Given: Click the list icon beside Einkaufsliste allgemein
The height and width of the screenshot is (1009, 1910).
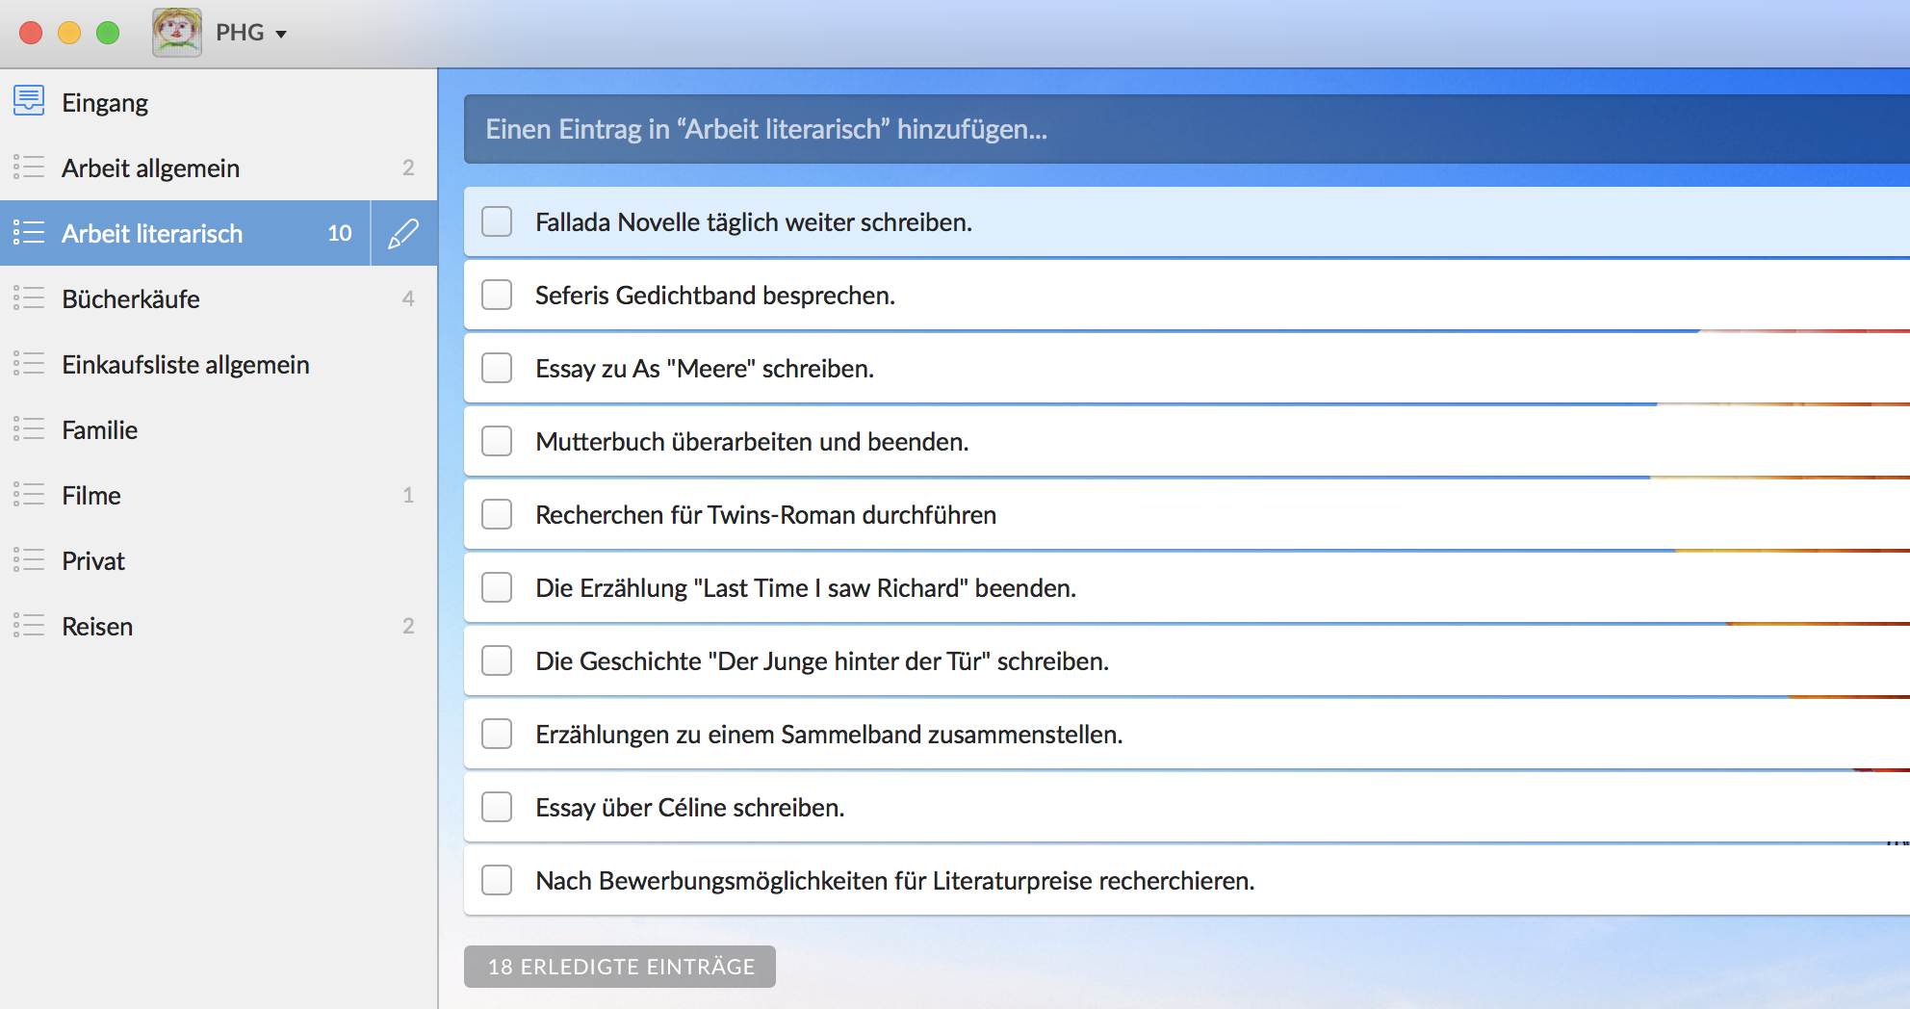Looking at the screenshot, I should coord(29,363).
